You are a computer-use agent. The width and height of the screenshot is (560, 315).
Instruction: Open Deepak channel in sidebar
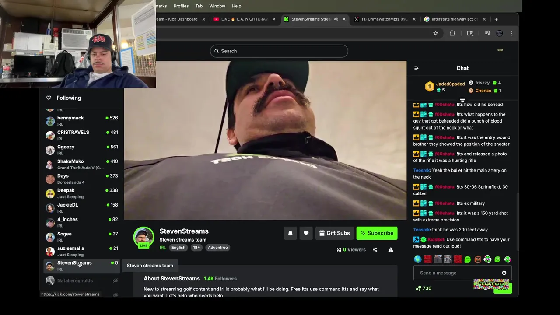82,193
